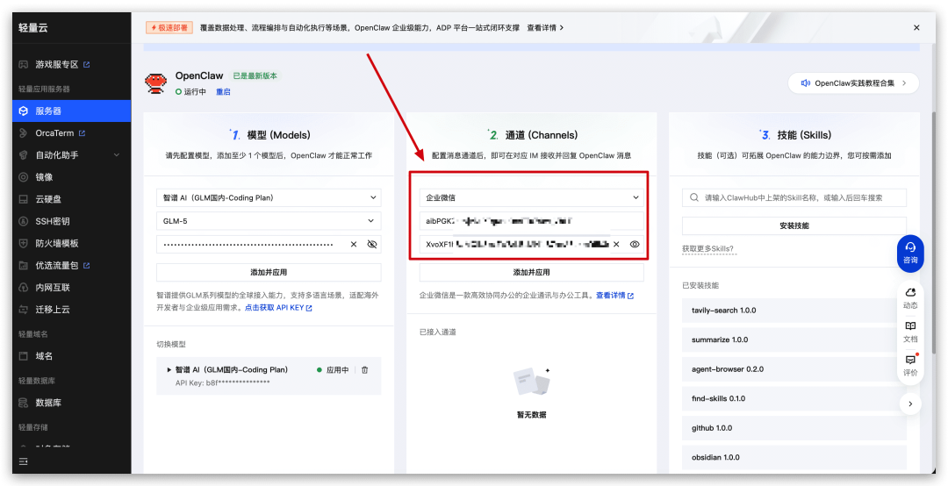The height and width of the screenshot is (486, 948).
Task: Click the 安装技能 button
Action: pos(794,225)
